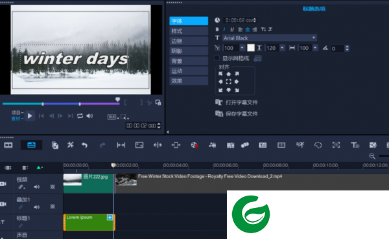Open the 3D title editor icon

coord(355,145)
